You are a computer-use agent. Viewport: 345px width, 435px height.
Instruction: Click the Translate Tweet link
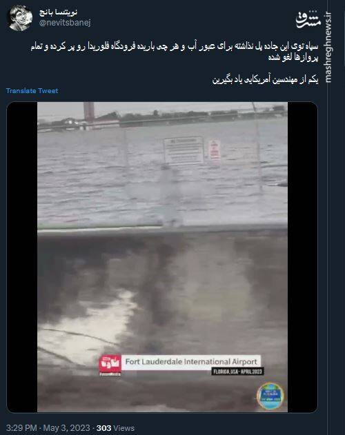tap(32, 91)
